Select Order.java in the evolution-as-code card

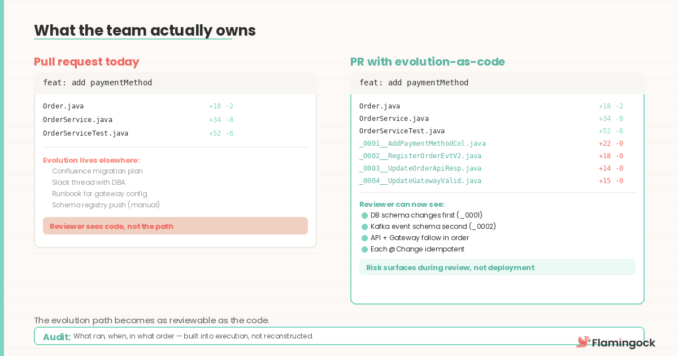380,106
